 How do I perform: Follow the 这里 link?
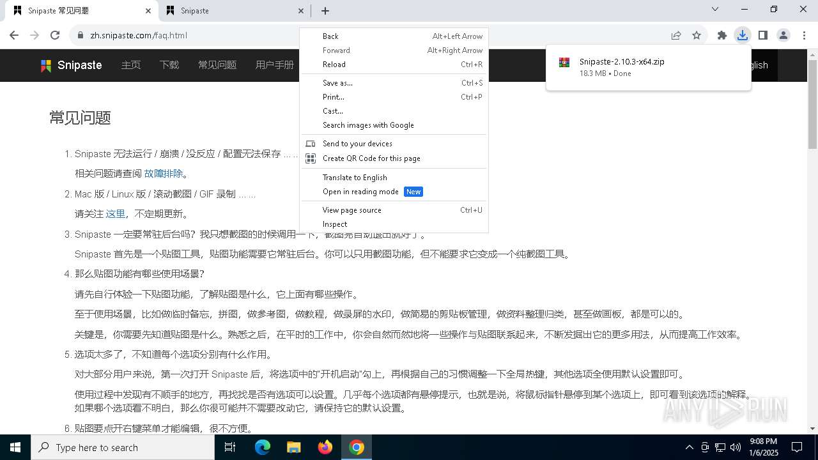[x=116, y=213]
